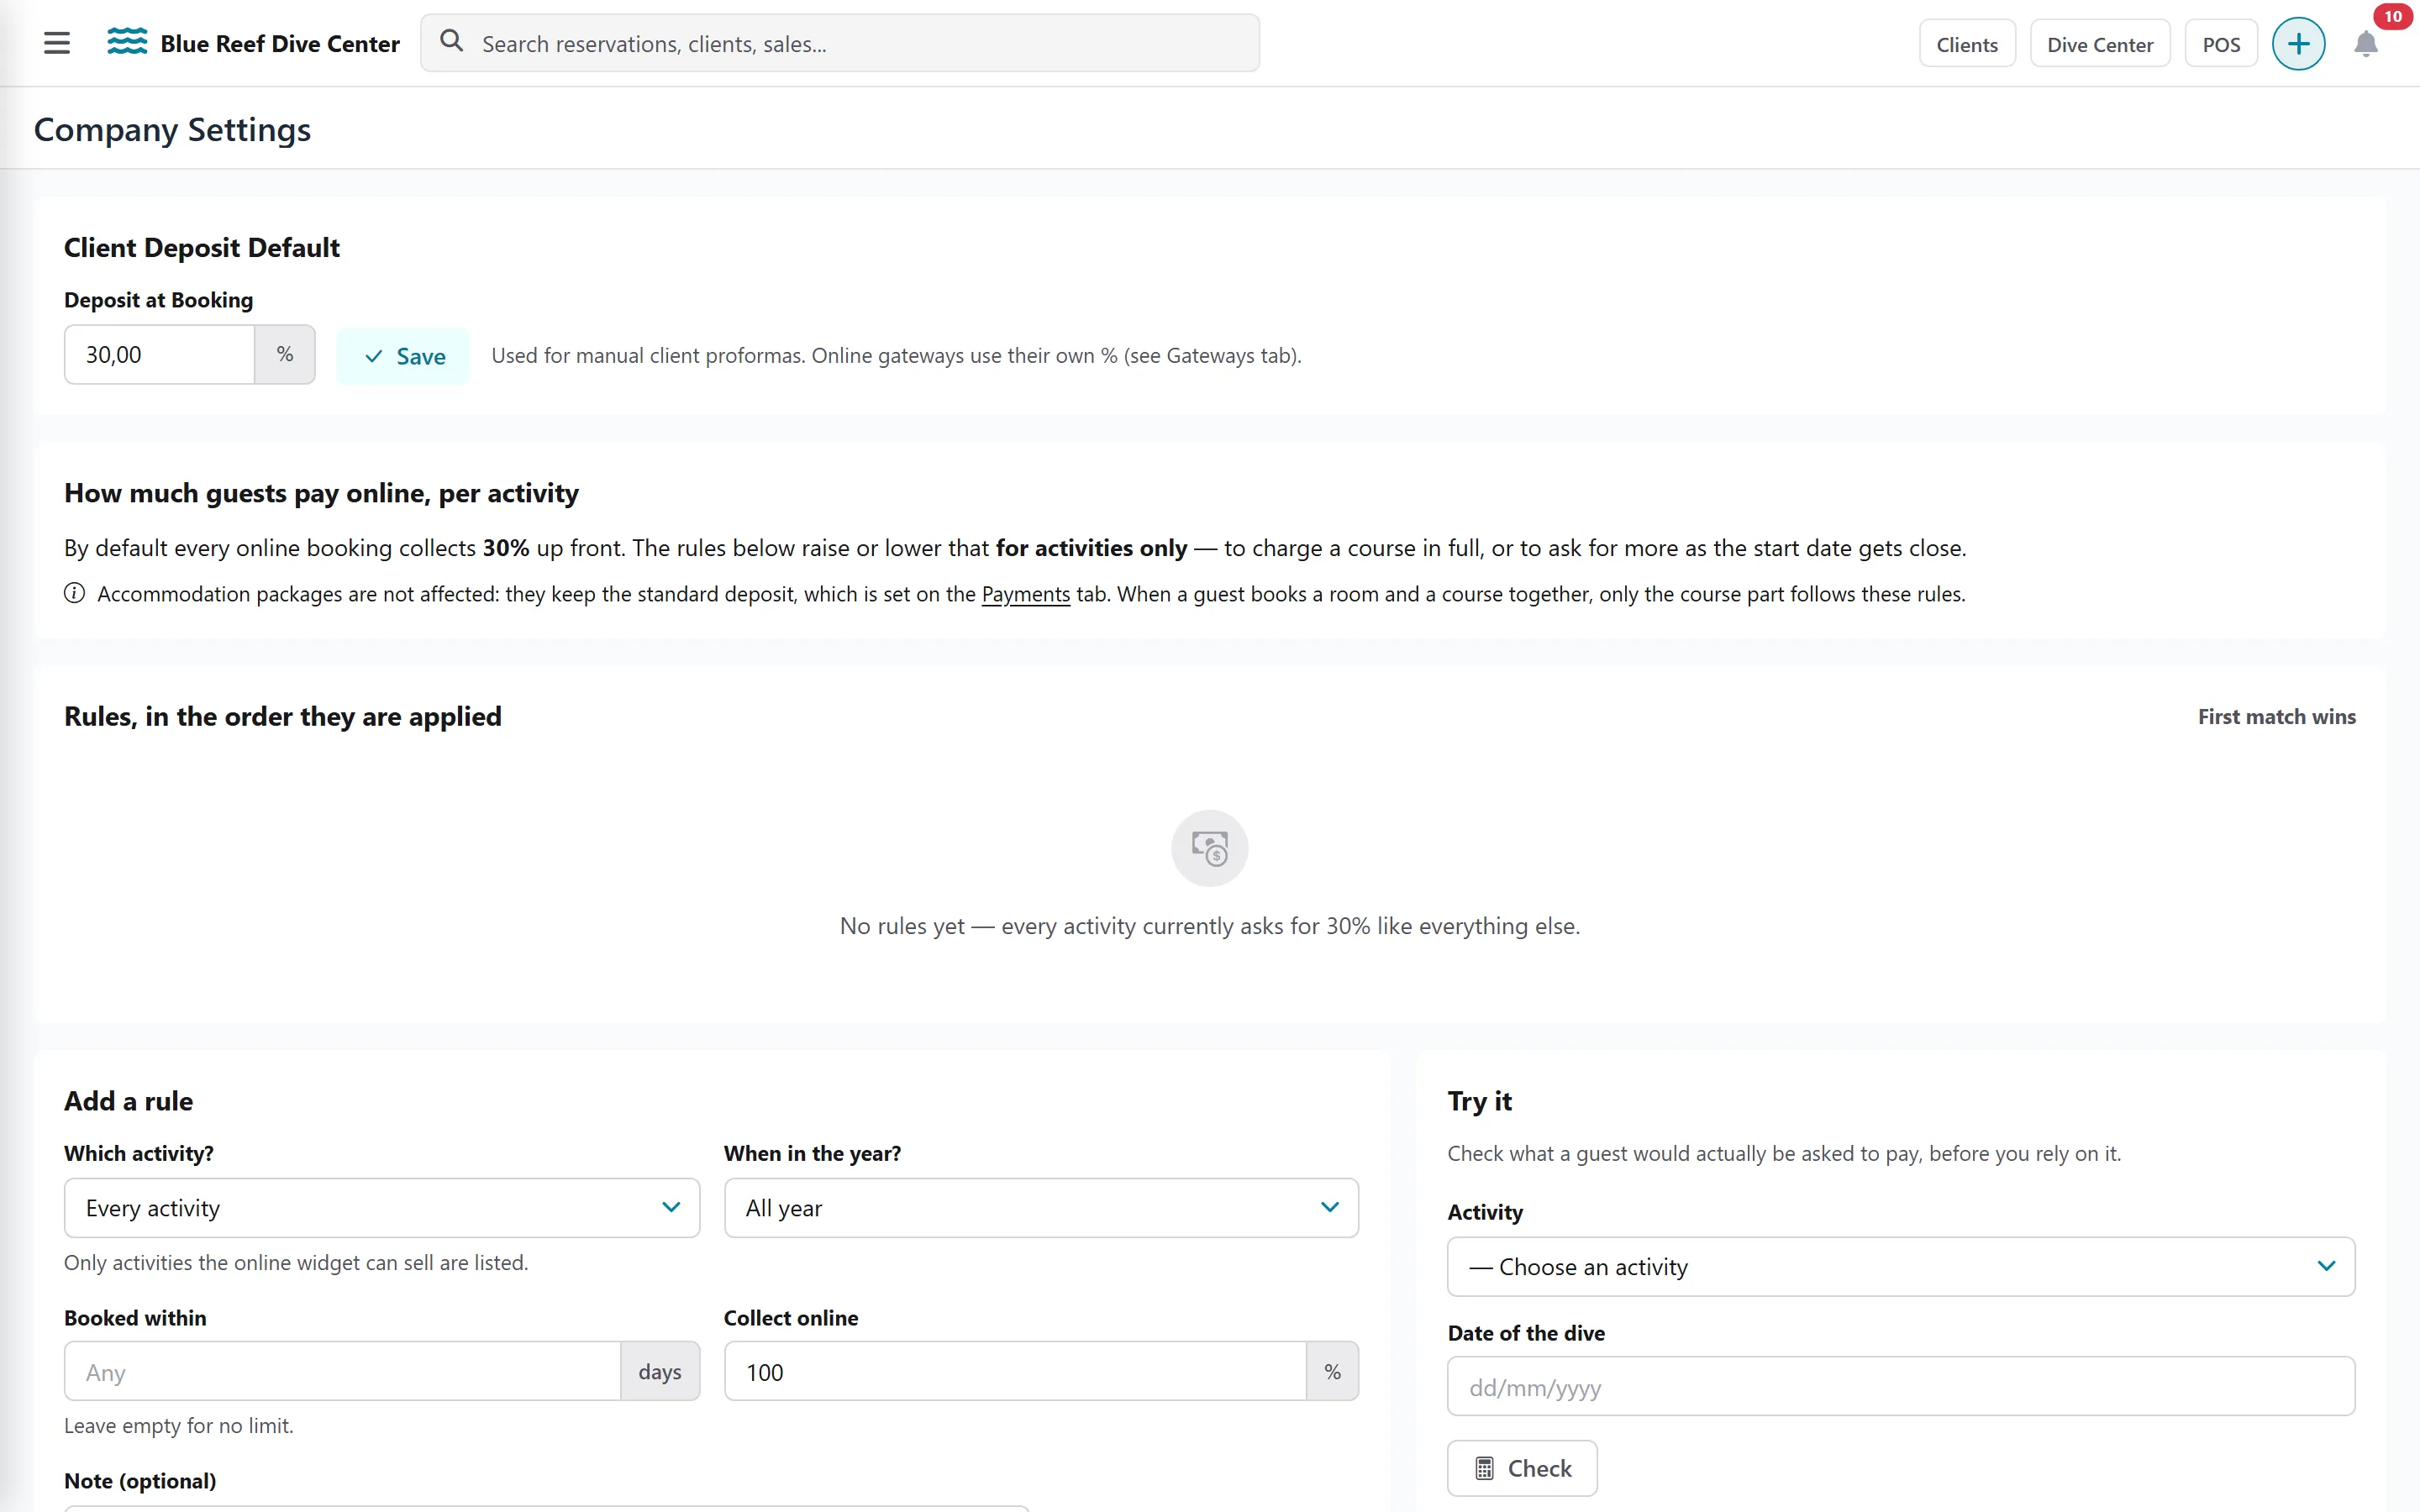The image size is (2420, 1512).
Task: Click the Blue Reef waves logo
Action: [x=127, y=42]
